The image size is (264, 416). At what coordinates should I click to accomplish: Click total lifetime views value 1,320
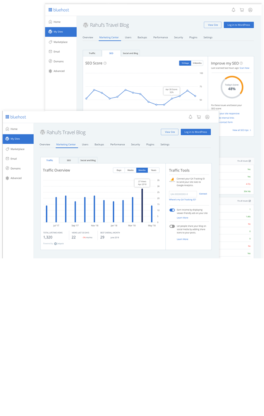click(x=48, y=237)
